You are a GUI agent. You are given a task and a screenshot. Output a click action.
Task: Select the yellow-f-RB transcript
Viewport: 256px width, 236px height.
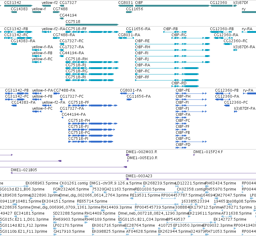pyautogui.click(x=36, y=56)
